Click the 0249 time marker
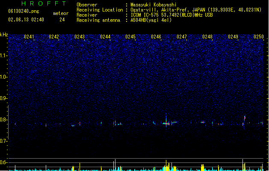The width and height of the screenshot is (269, 171). tap(233, 37)
